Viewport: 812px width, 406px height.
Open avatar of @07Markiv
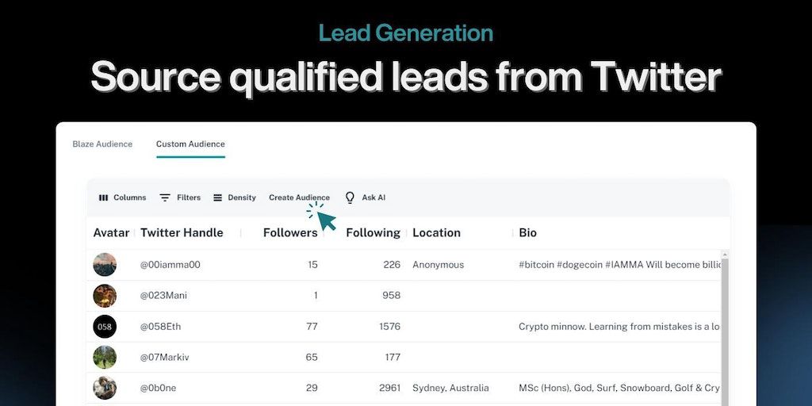point(105,358)
